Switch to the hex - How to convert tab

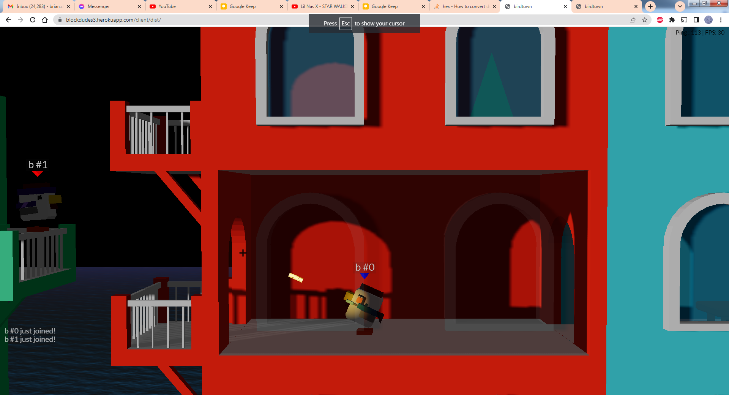click(465, 6)
